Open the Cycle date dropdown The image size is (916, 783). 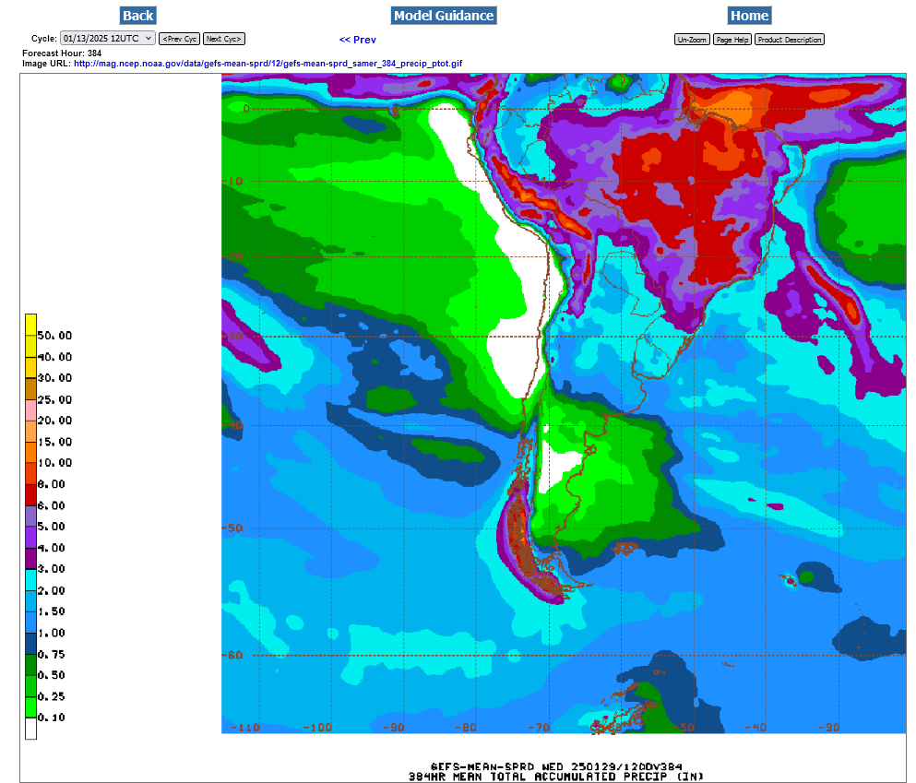[x=107, y=39]
